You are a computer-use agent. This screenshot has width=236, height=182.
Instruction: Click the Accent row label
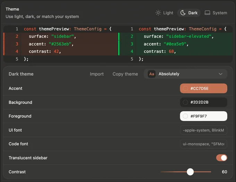click(16, 88)
